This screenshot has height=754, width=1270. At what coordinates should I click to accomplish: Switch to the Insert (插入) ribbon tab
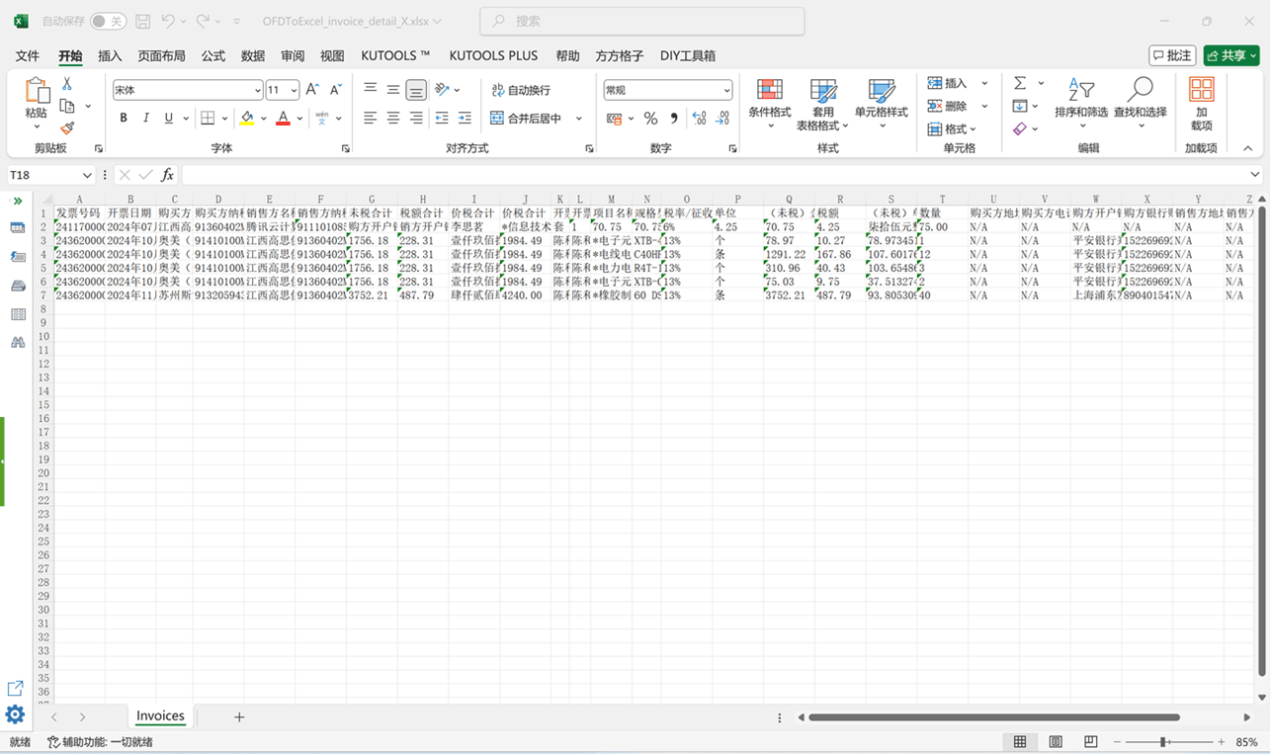coord(110,55)
